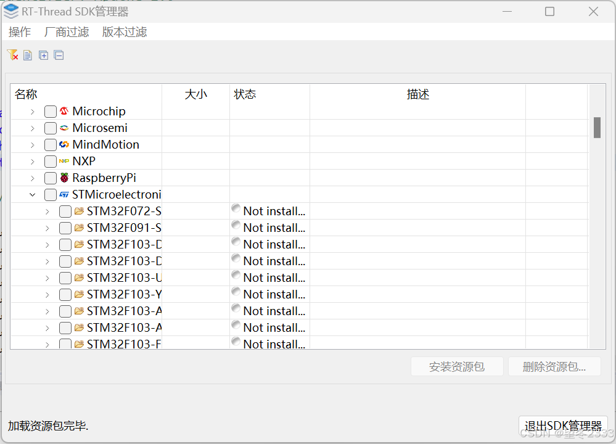
Task: Click the NXP vendor logo icon
Action: point(64,161)
